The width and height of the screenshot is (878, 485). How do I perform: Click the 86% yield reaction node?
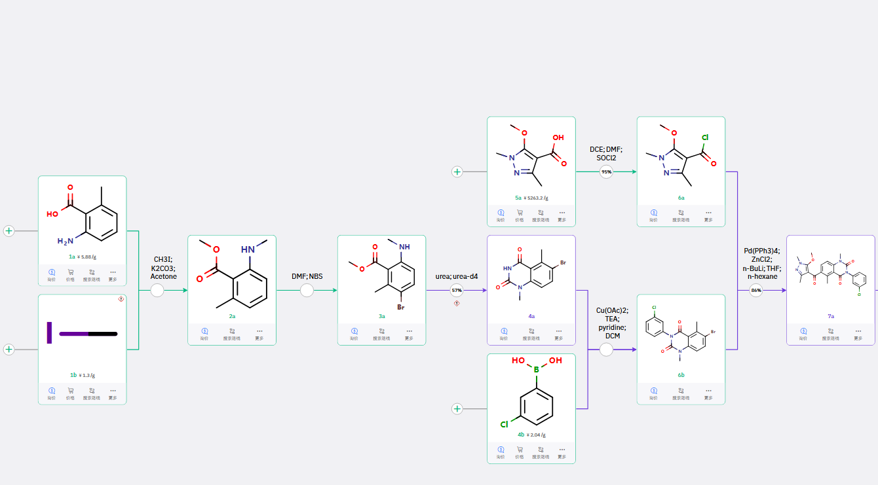[756, 290]
